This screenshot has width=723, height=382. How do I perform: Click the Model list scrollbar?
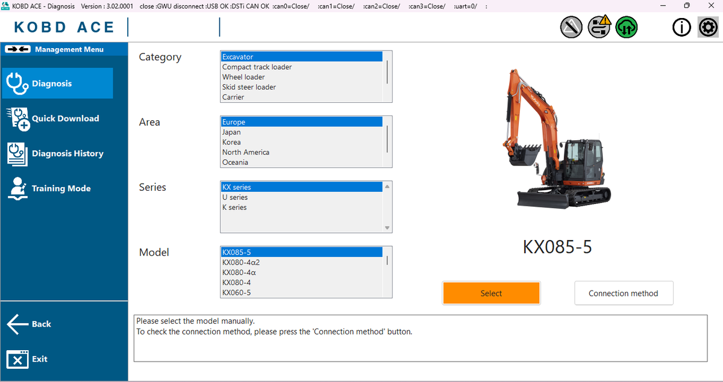[x=387, y=260]
